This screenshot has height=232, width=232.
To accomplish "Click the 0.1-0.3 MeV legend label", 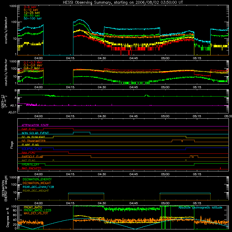I will tap(33, 62).
